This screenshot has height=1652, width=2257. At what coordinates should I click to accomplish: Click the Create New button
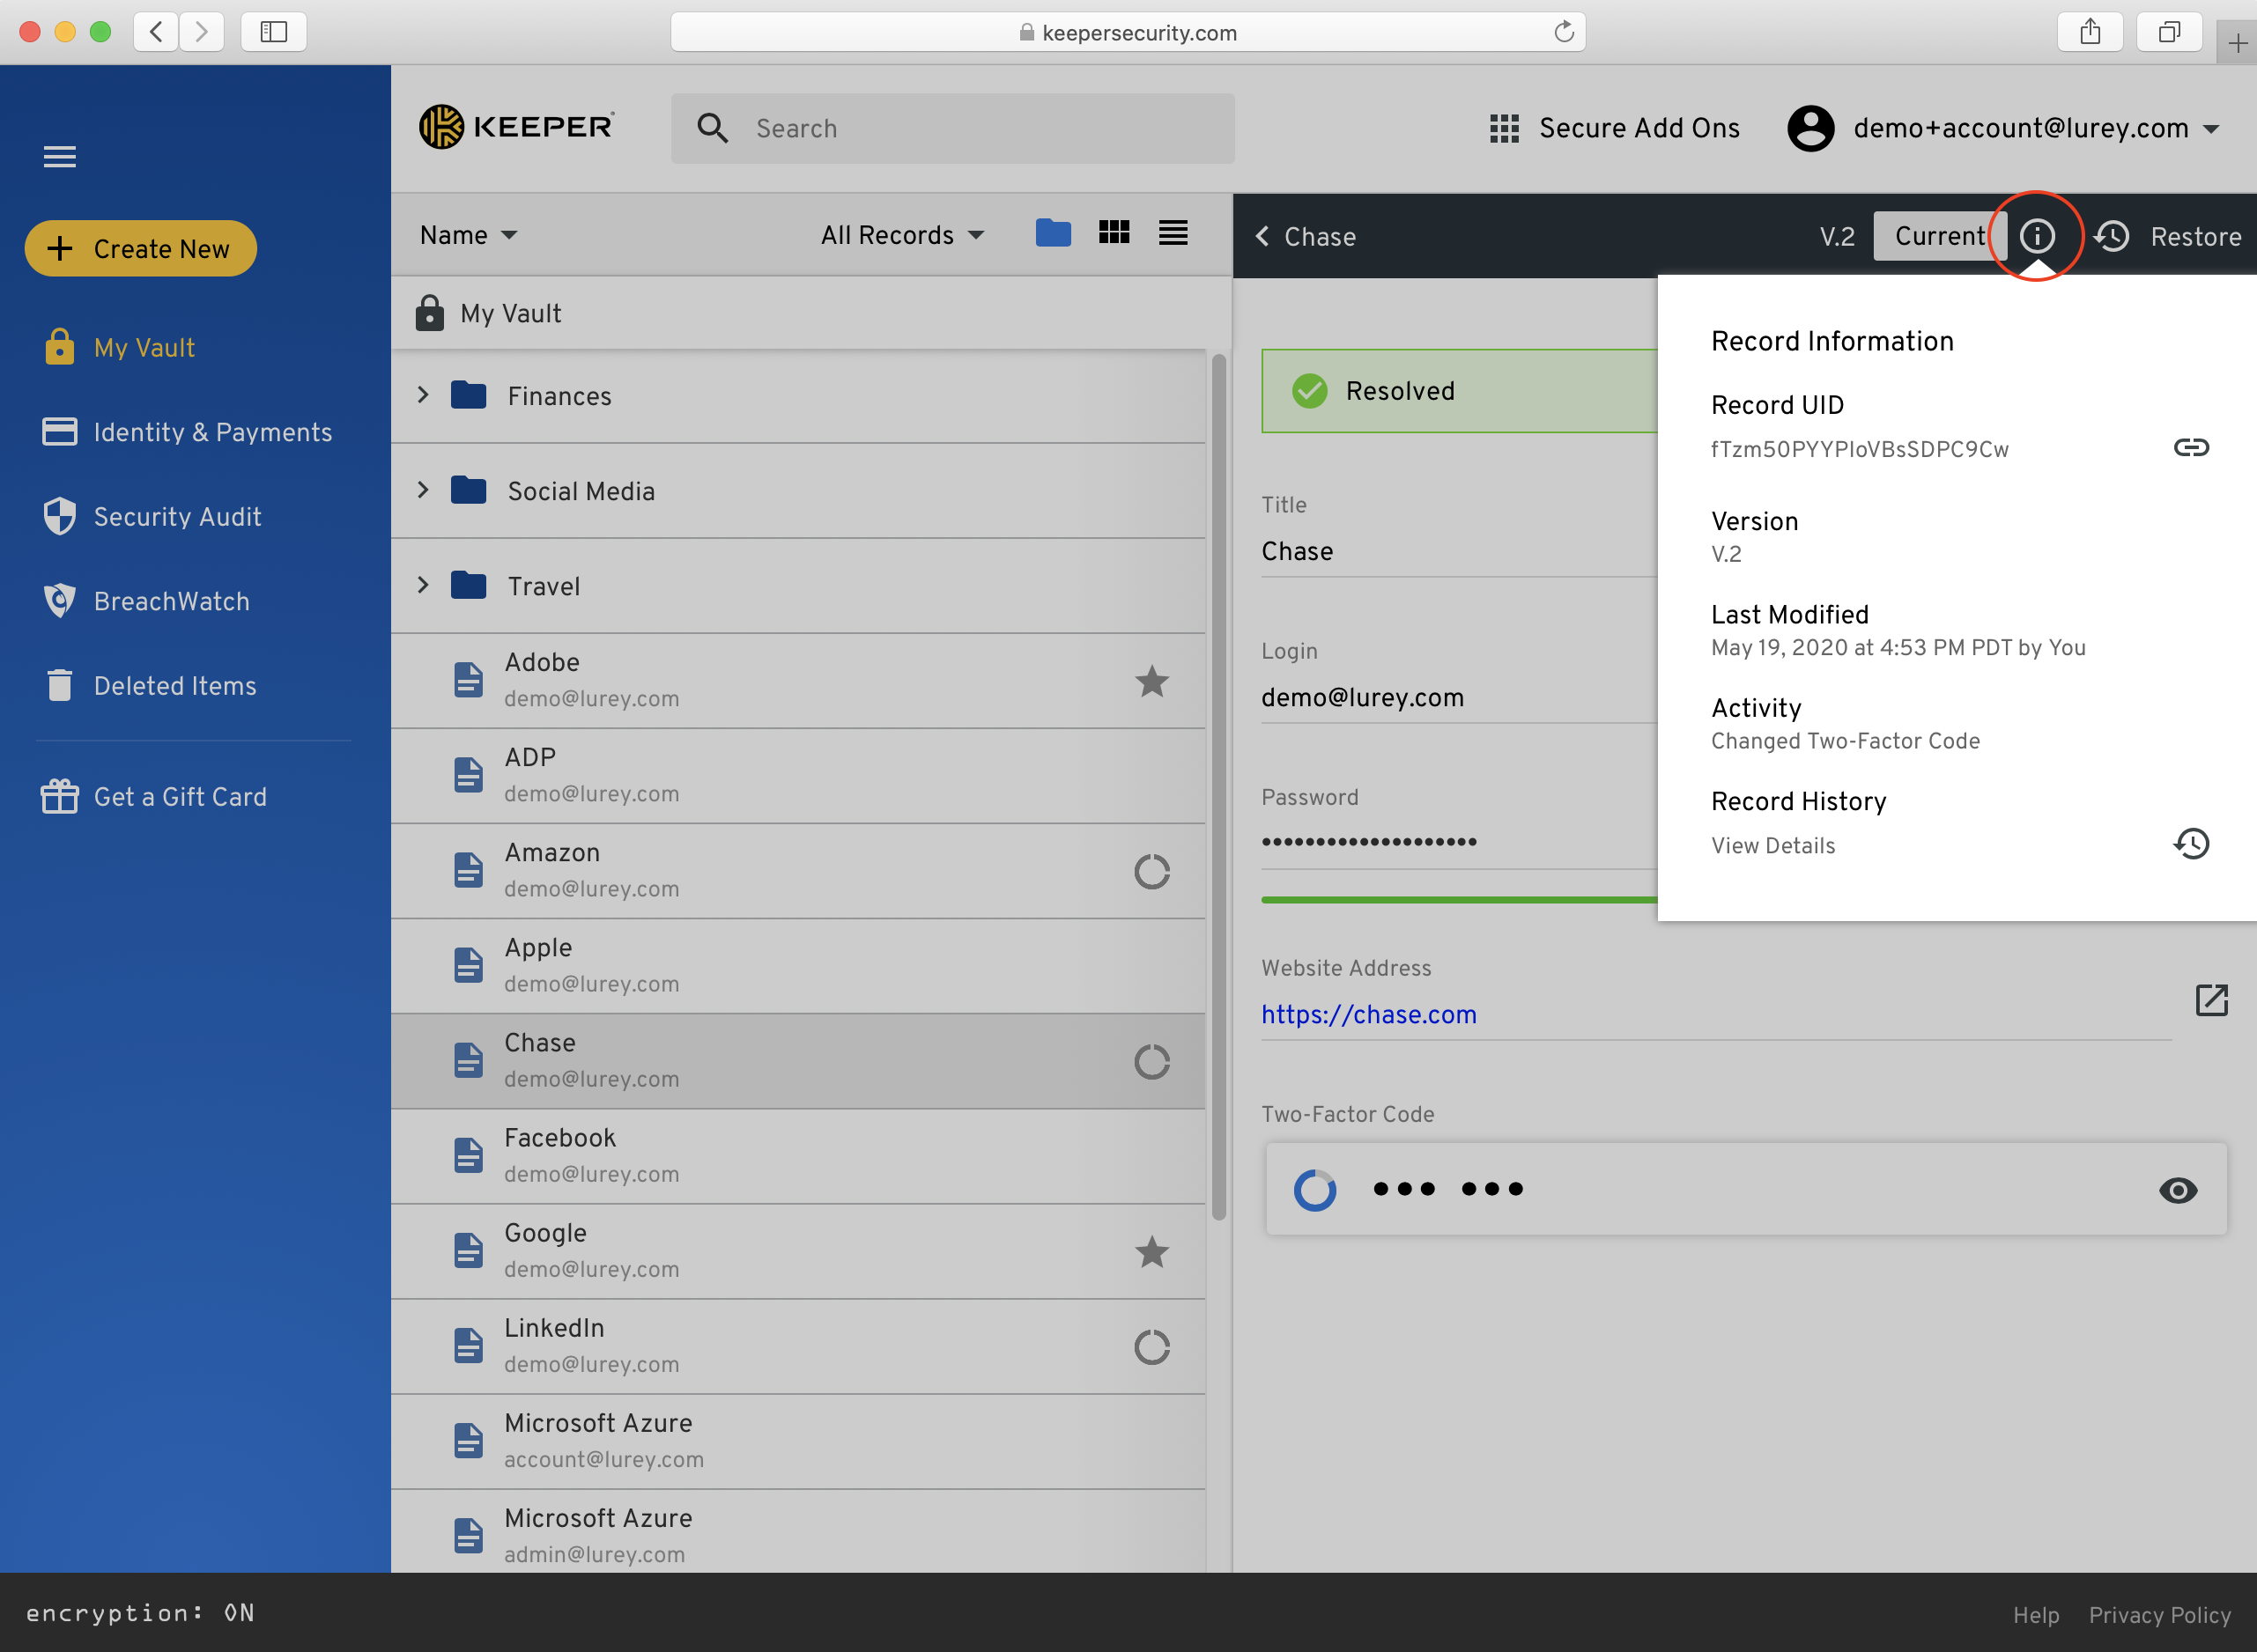pyautogui.click(x=141, y=248)
